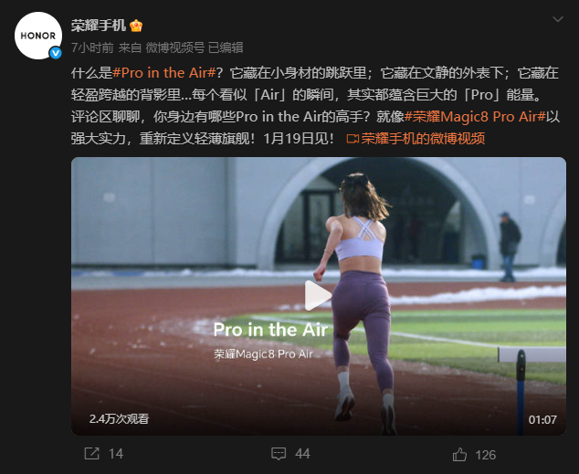The width and height of the screenshot is (579, 474).
Task: Expand the post options chevron menu
Action: [558, 19]
